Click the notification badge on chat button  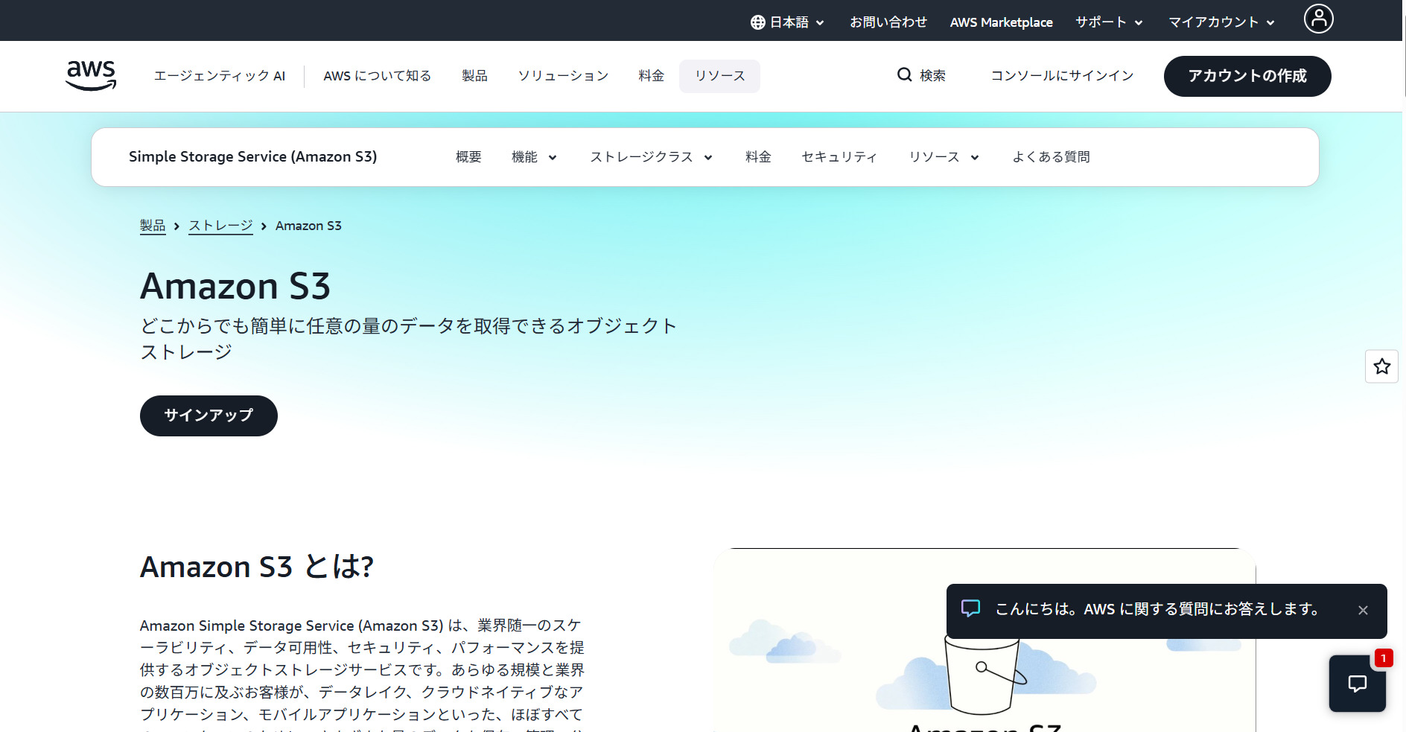click(1384, 658)
